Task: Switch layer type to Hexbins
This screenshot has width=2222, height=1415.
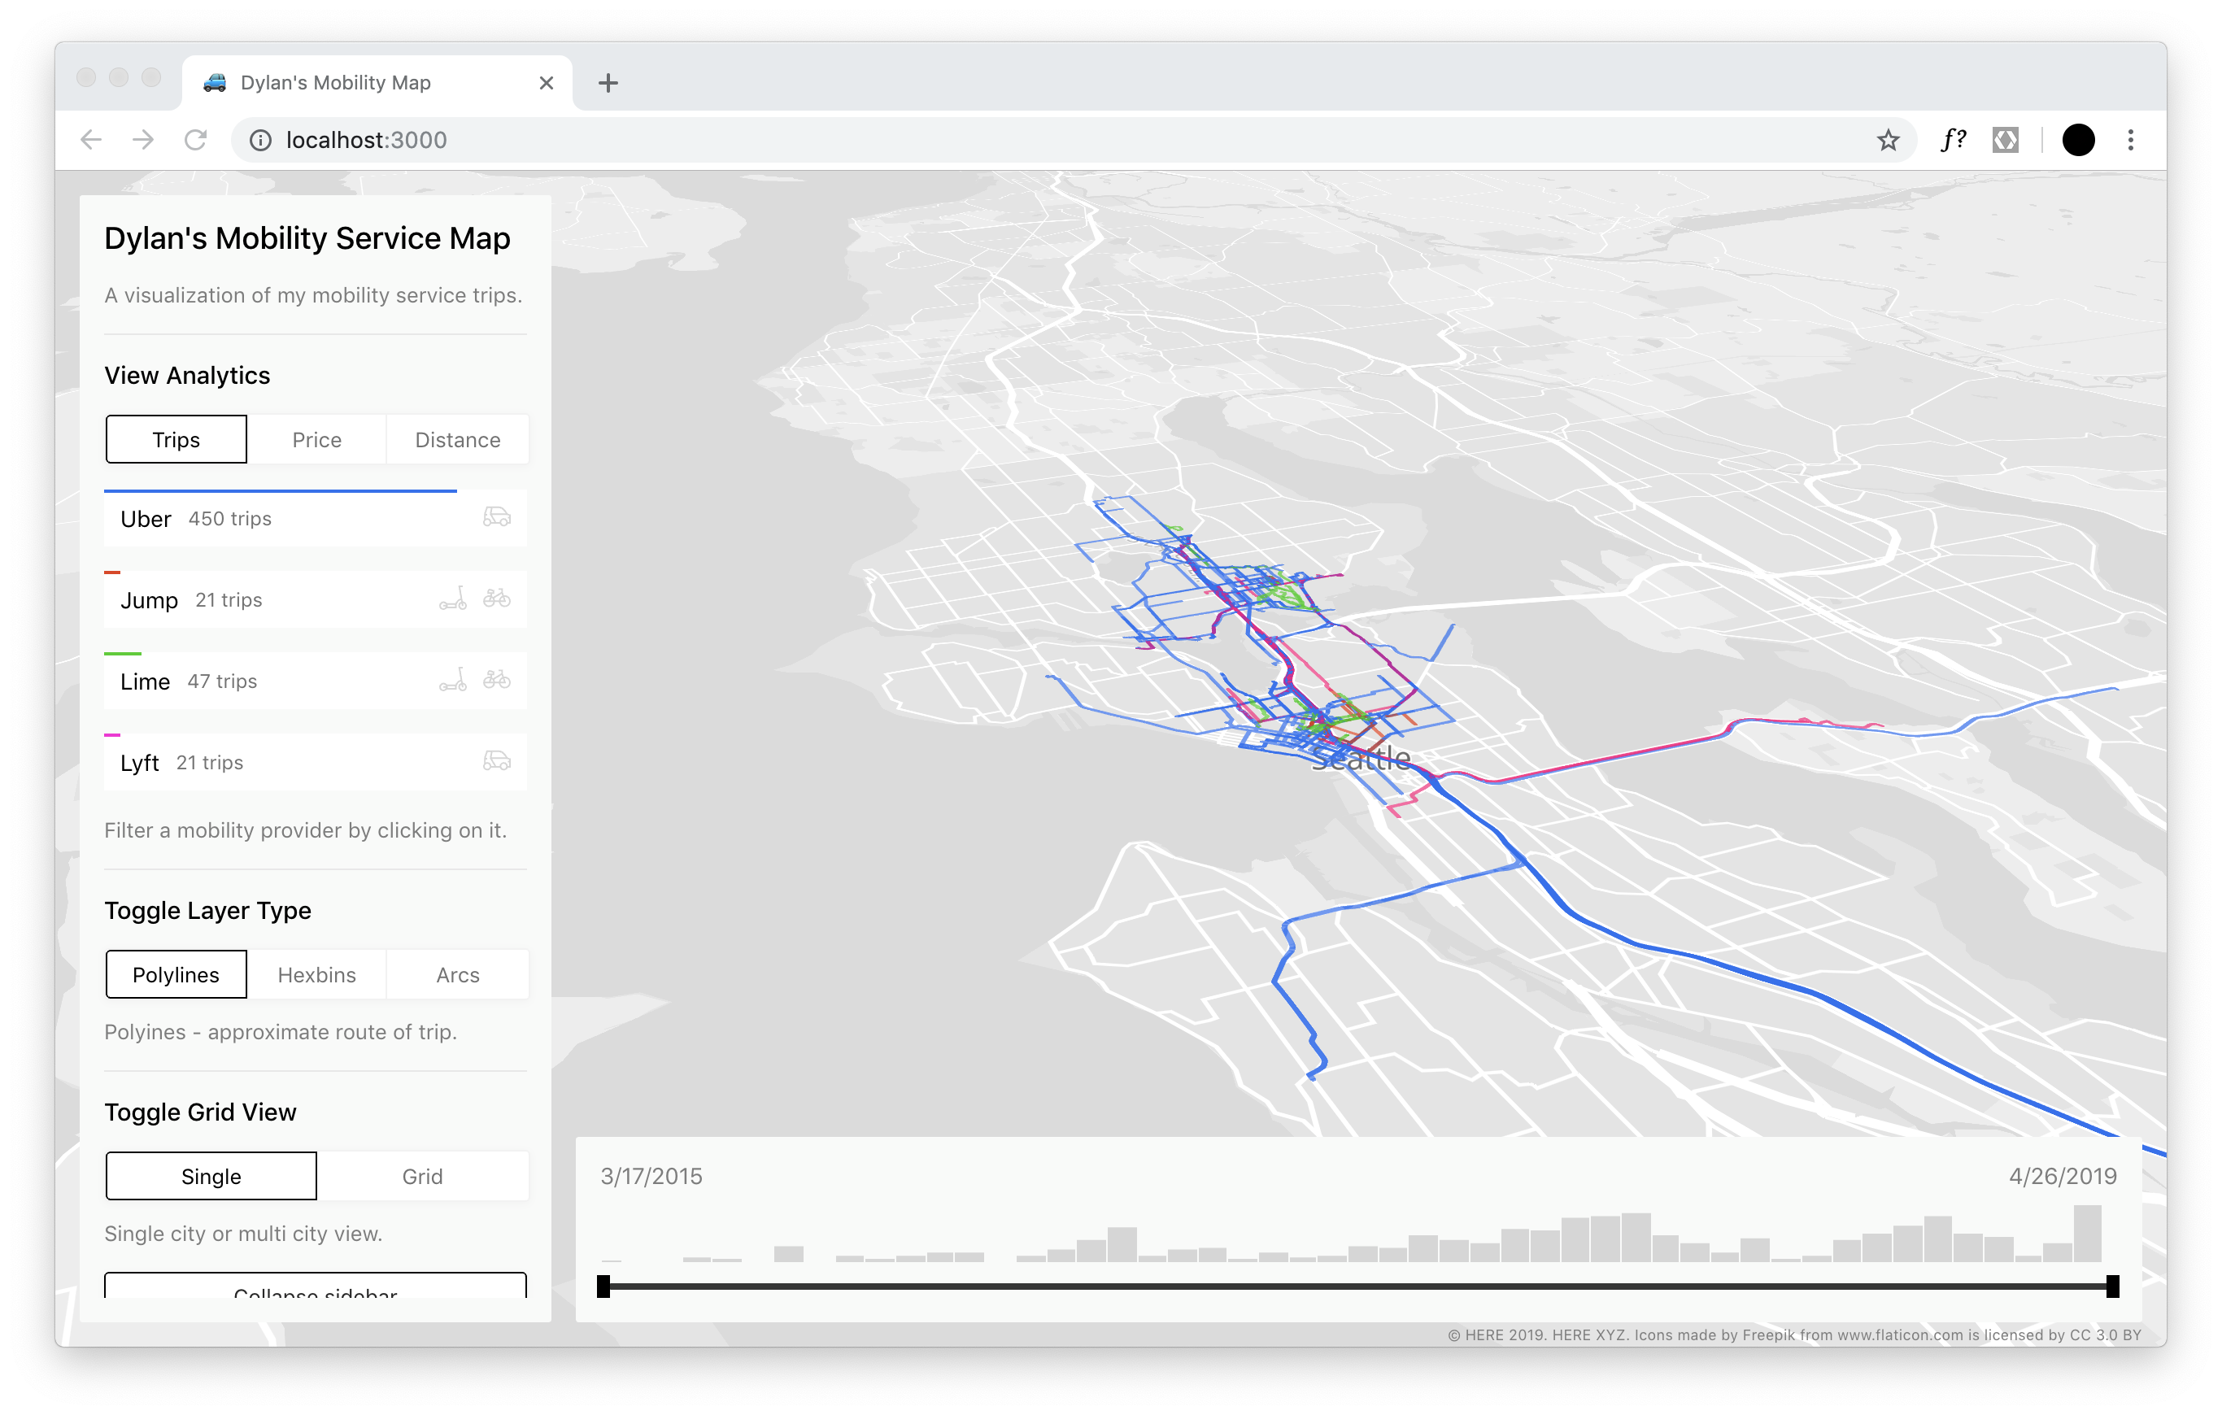Action: tap(316, 975)
